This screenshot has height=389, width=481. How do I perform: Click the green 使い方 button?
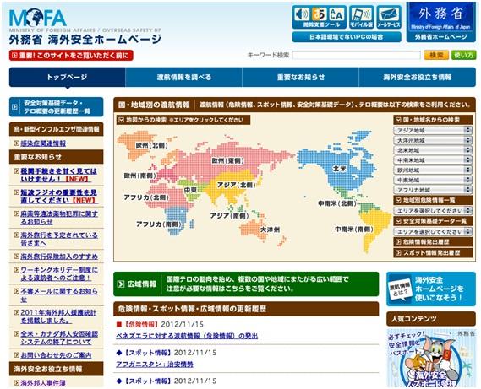coord(463,55)
